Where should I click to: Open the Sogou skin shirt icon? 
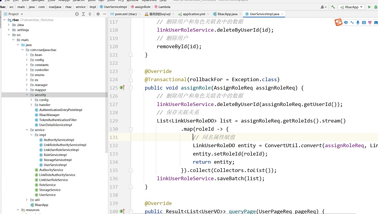pyautogui.click(x=370, y=22)
